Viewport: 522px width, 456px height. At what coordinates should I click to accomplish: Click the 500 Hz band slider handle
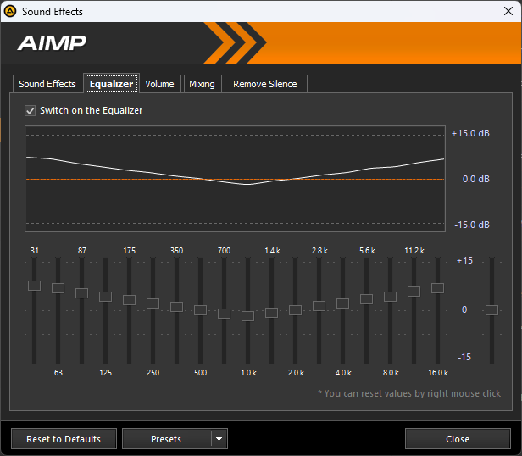coord(200,310)
